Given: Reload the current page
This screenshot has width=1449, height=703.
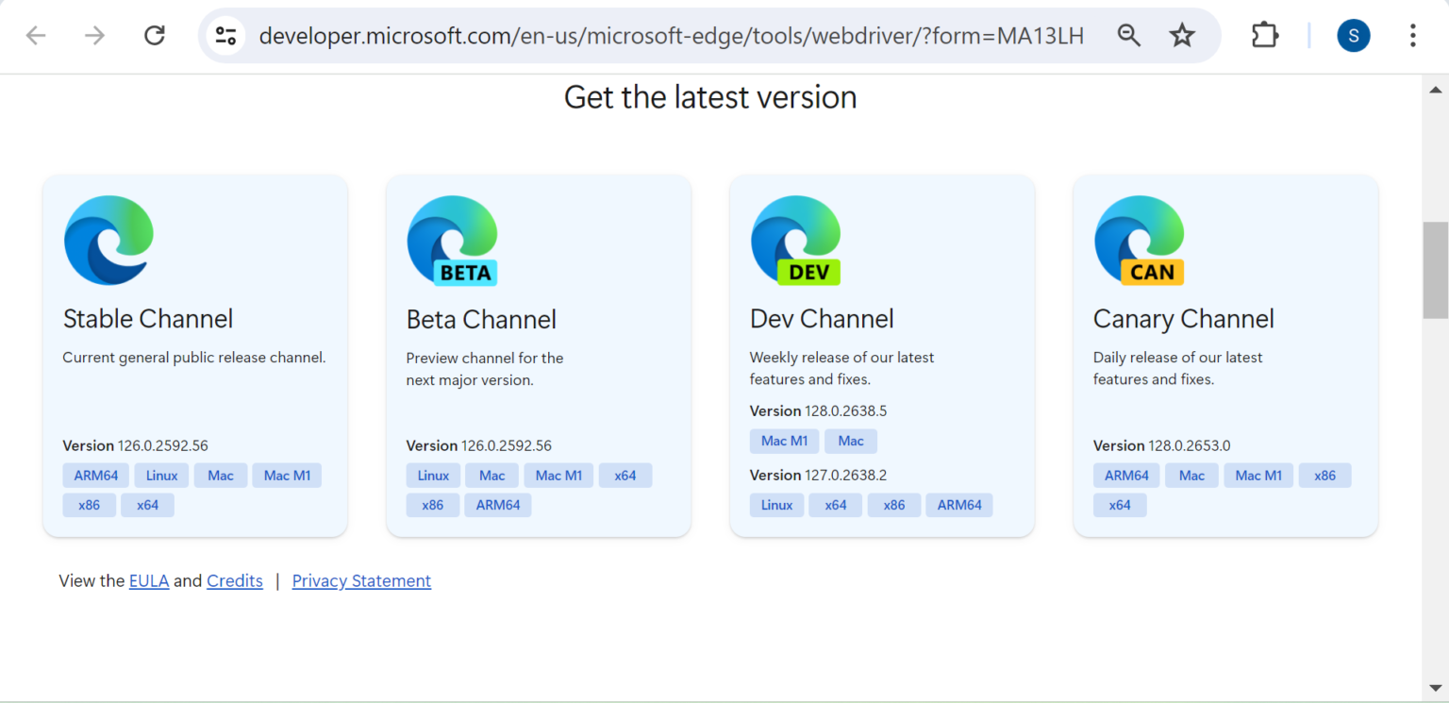Looking at the screenshot, I should (x=154, y=35).
